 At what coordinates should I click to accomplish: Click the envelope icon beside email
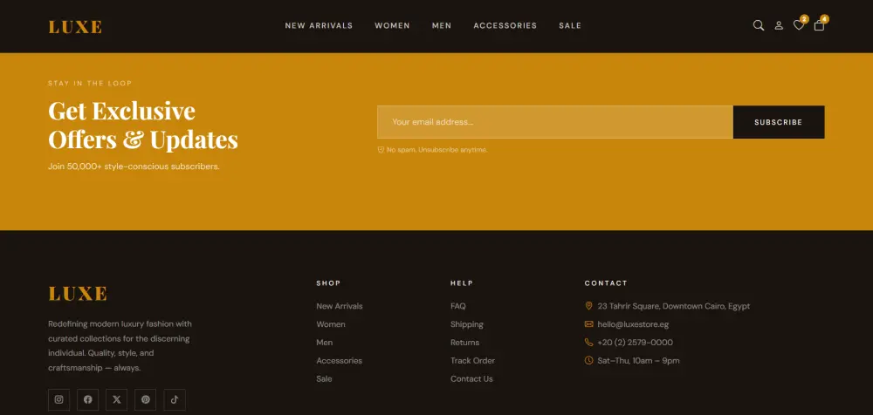click(588, 323)
